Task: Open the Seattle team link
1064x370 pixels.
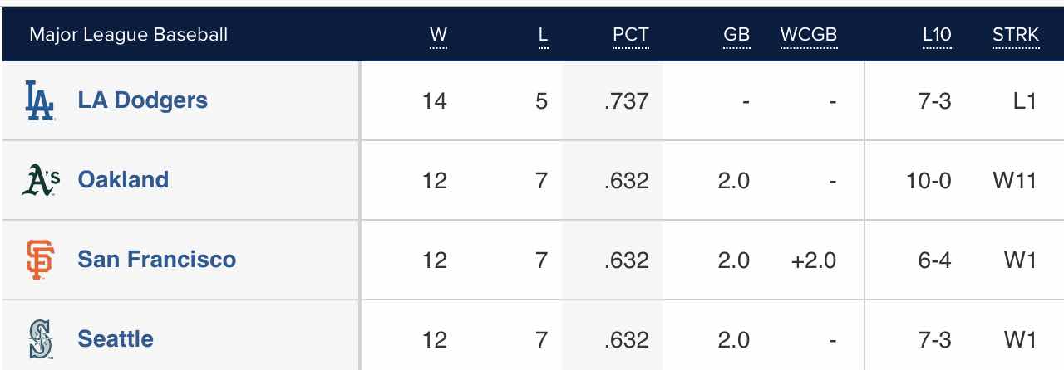Action: click(x=116, y=338)
